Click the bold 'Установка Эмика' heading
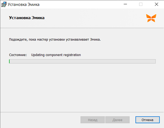The image size is (164, 128). (27, 18)
